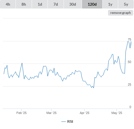Click the RSI blue legend line marker

64,122
